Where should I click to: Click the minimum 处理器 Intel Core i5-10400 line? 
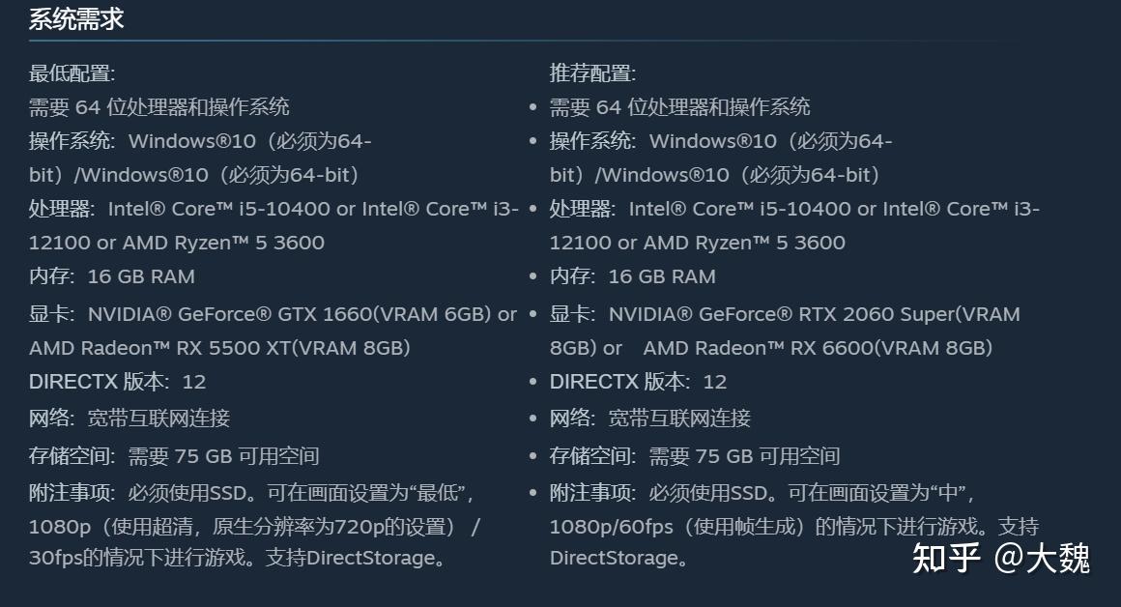(x=273, y=225)
